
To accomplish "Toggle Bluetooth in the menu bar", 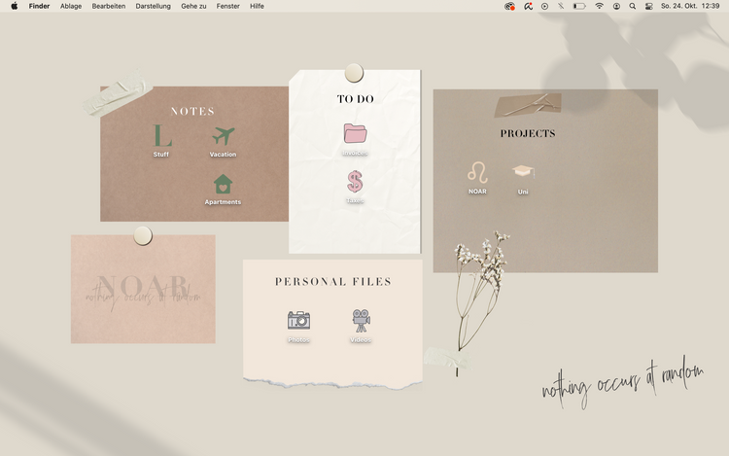I will 561,6.
